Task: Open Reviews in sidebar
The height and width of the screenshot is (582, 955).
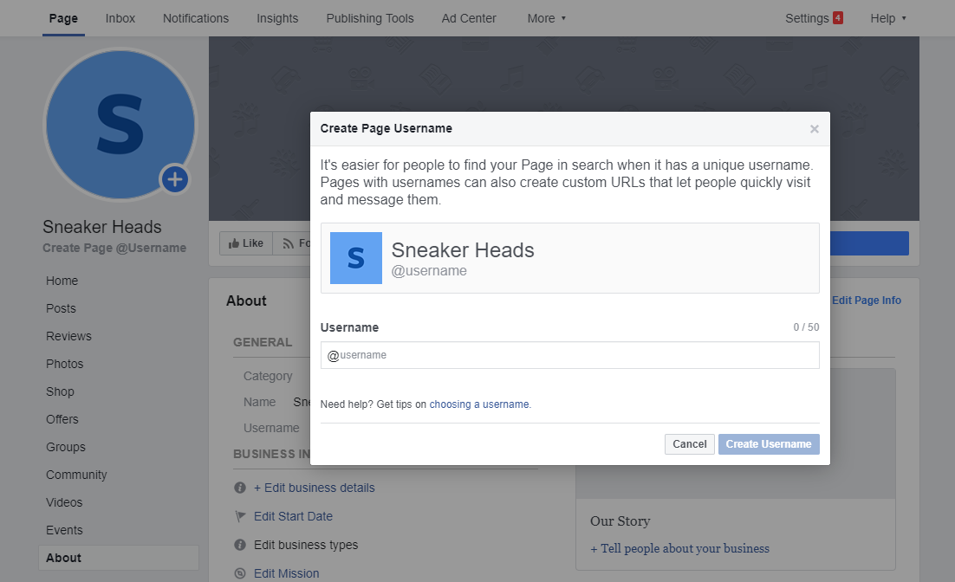Action: coord(68,336)
